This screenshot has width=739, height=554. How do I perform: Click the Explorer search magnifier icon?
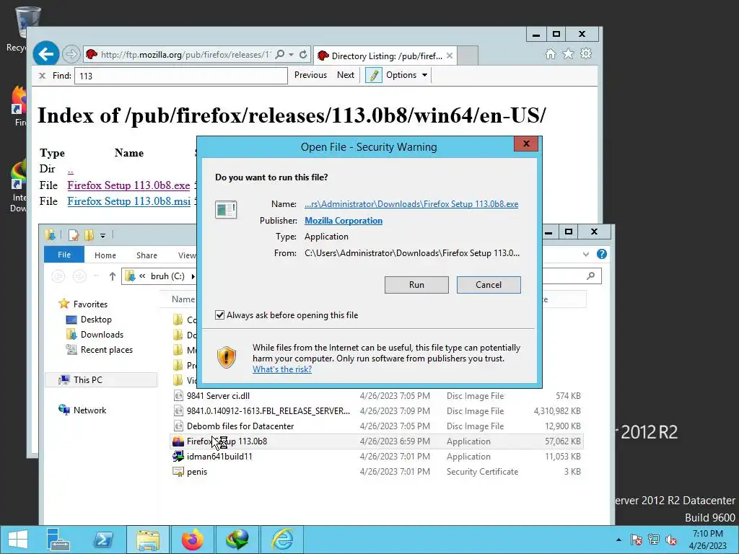590,276
